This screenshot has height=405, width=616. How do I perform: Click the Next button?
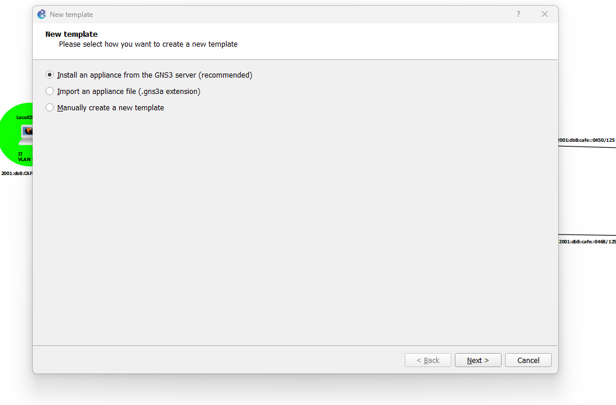pos(478,360)
